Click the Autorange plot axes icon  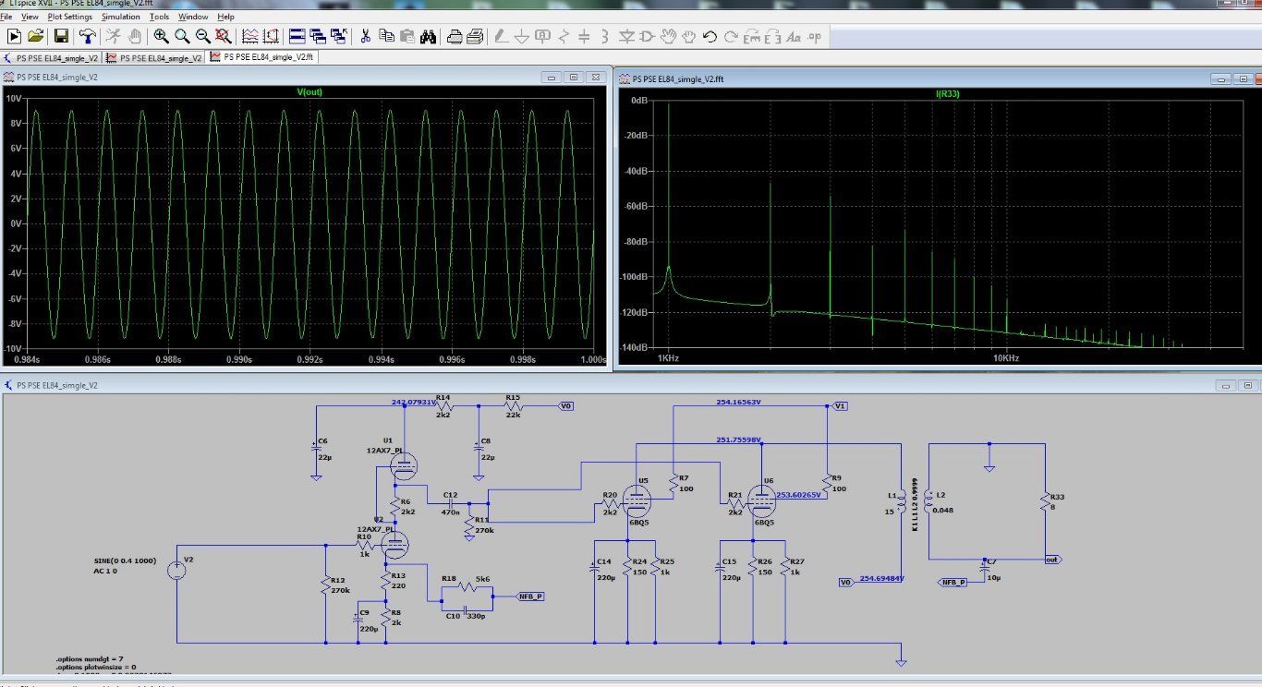[249, 36]
